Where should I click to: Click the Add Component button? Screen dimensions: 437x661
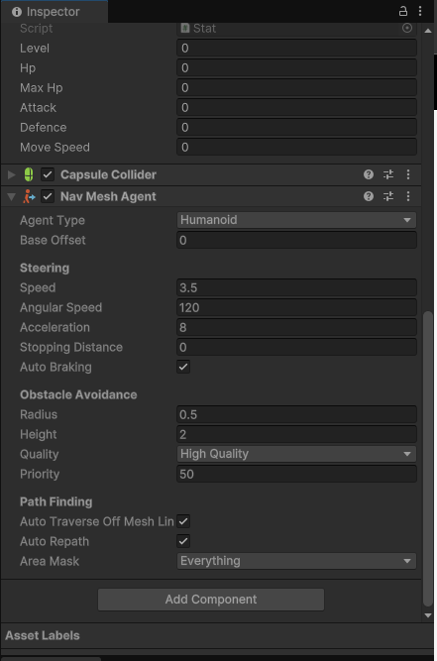[x=211, y=600]
